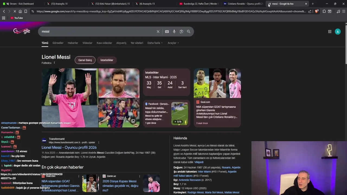This screenshot has height=195, width=347.
Task: Open the three-dot menu next to Futbolcu
Action: tap(54, 63)
